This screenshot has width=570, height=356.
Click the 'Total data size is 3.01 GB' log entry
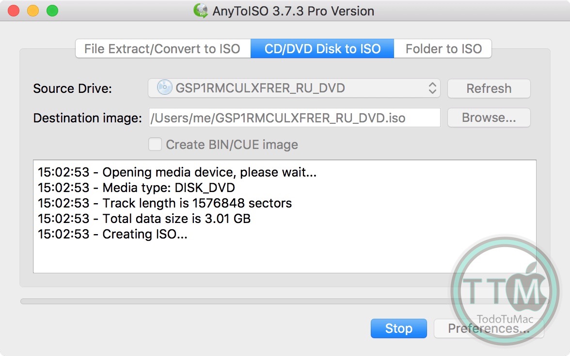144,219
